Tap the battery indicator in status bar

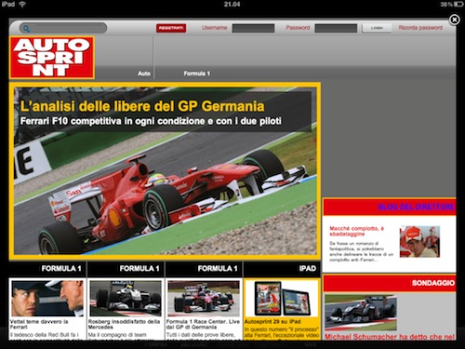[458, 5]
